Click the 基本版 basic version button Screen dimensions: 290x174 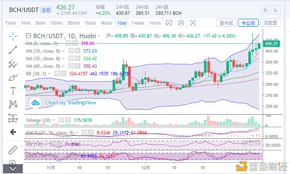(x=226, y=23)
